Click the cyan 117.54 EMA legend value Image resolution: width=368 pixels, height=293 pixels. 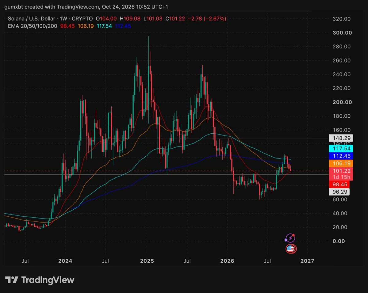[105, 26]
